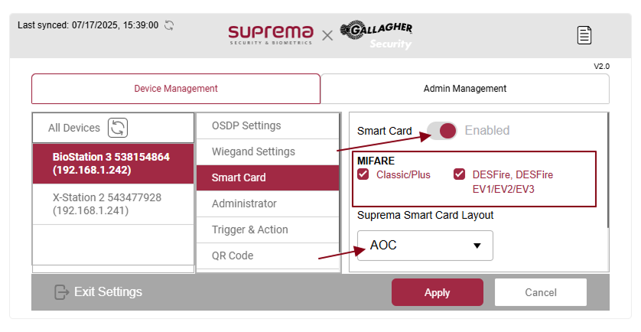
Task: Uncheck the MIFARE Classic/Plus checkbox
Action: click(x=363, y=174)
